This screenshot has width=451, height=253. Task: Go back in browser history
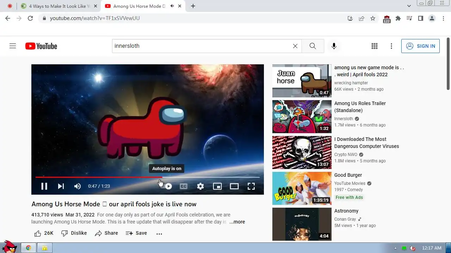point(8,18)
